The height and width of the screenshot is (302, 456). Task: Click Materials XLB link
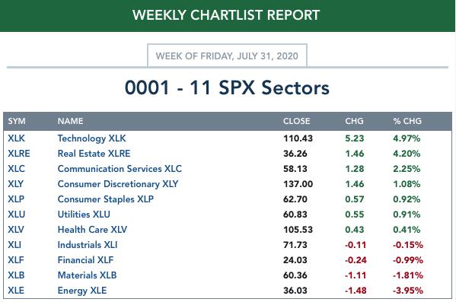coord(87,275)
